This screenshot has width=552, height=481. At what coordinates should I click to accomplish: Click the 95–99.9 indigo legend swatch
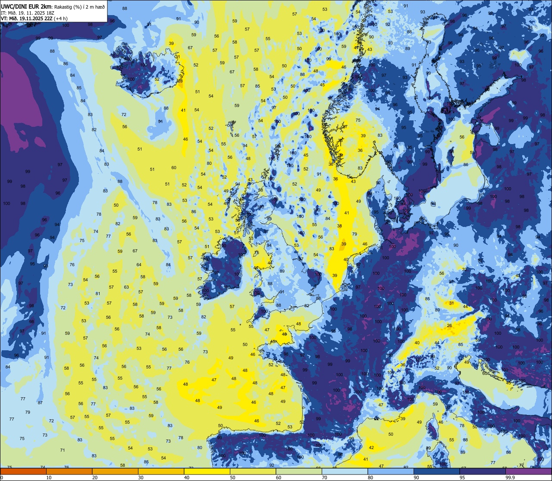click(x=483, y=471)
